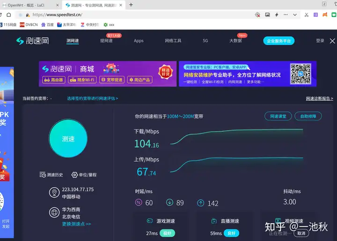Click the orange extension icon

point(325,15)
